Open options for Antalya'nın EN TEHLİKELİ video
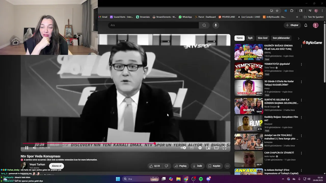 (301, 136)
